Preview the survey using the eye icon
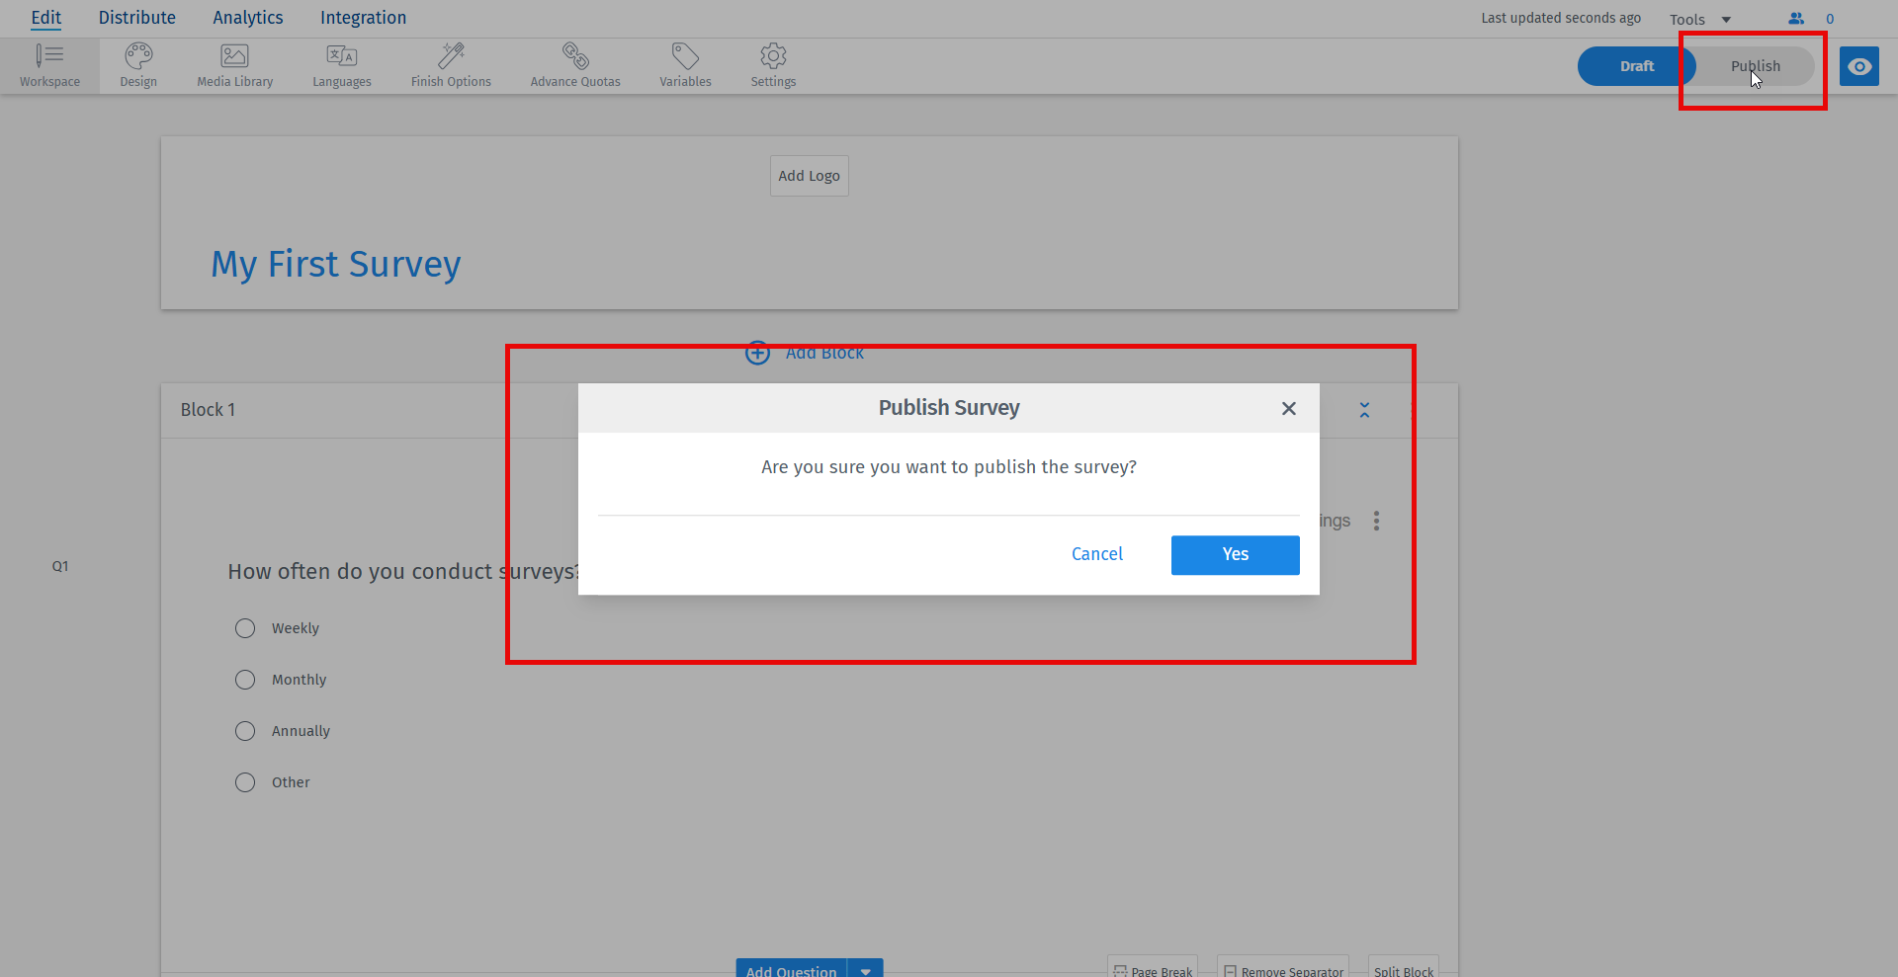This screenshot has width=1898, height=977. click(1859, 66)
